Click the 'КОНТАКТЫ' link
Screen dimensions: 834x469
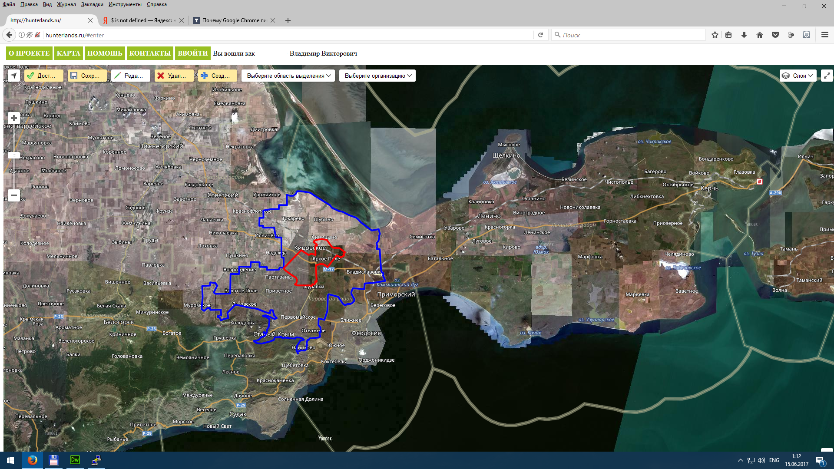150,53
